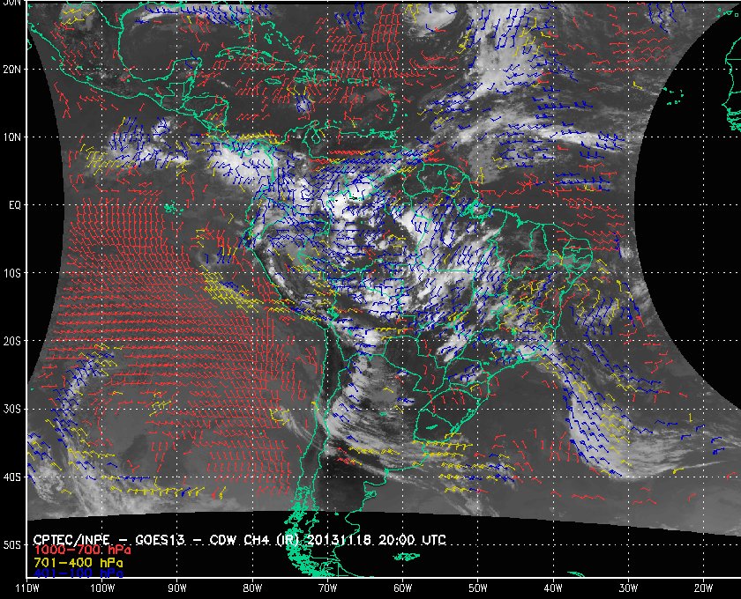741x599 pixels.
Task: Click the 20N latitude label
Action: point(11,69)
